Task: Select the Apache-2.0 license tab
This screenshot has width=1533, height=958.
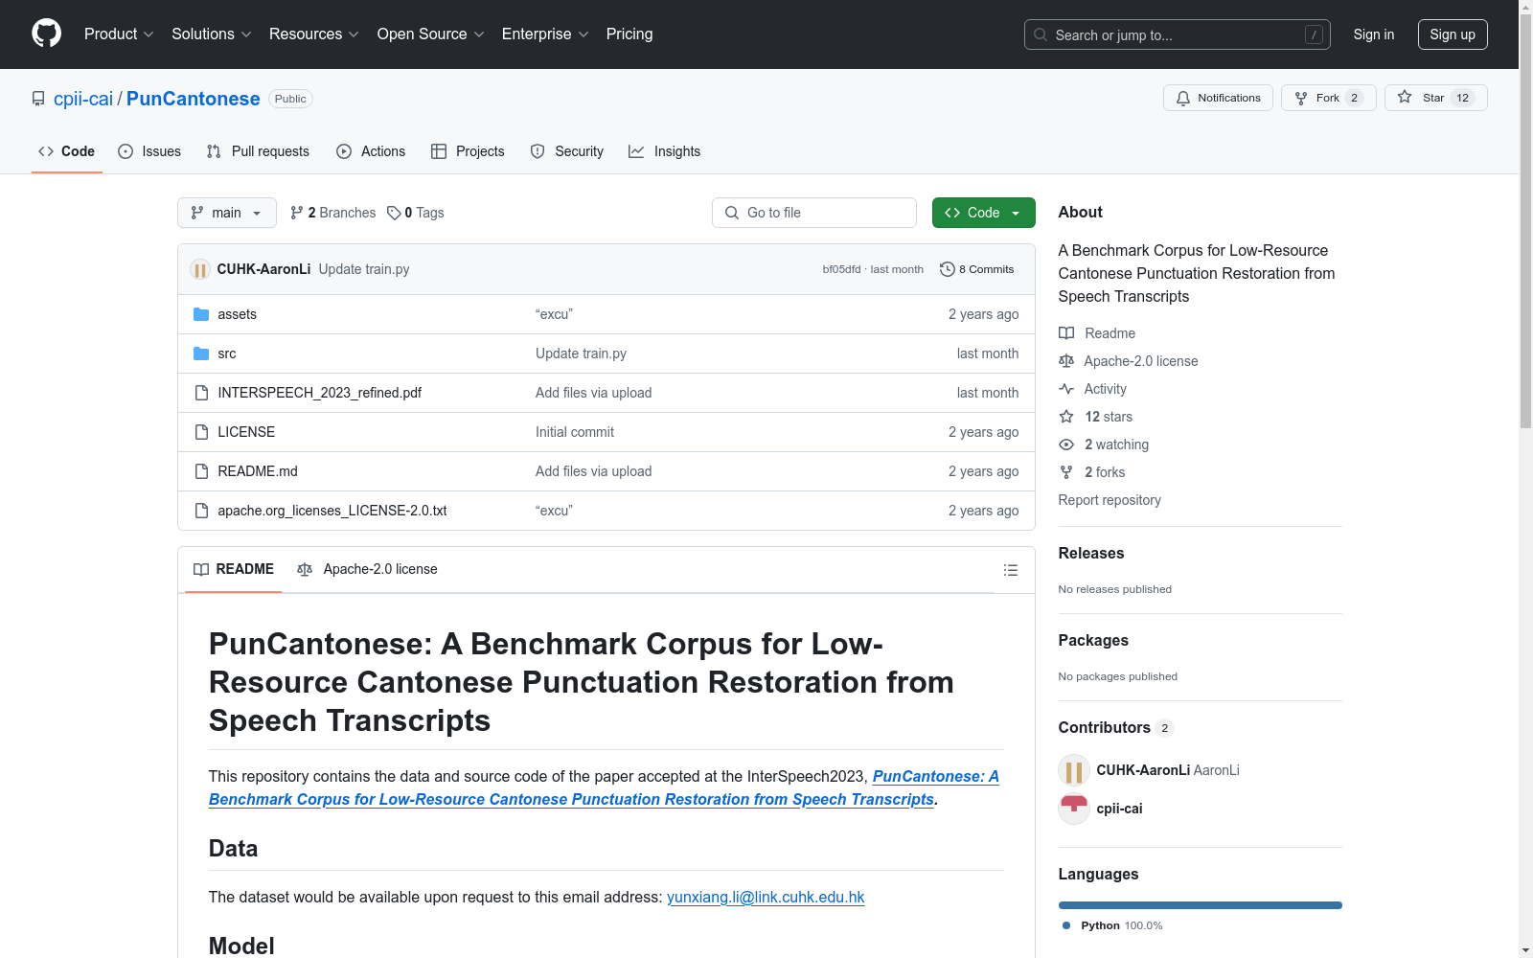Action: point(368,570)
